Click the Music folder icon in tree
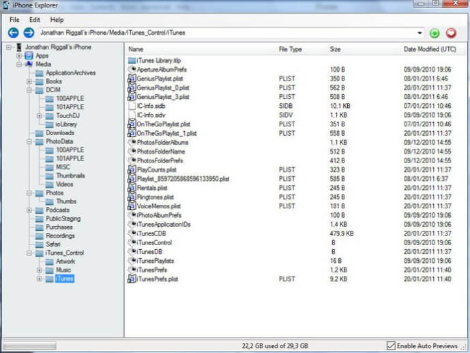Viewport: 470px width, 353px height. [x=50, y=270]
